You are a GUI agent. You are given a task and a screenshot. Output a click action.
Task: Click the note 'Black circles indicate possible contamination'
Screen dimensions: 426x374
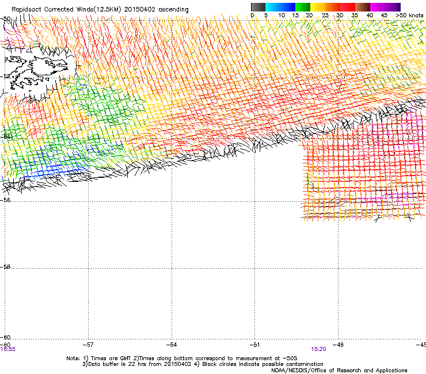click(x=259, y=364)
